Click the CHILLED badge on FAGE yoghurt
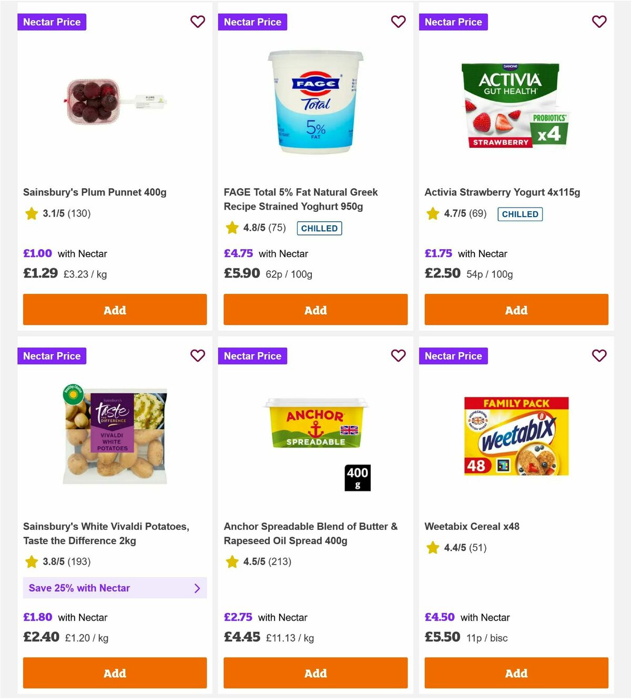The width and height of the screenshot is (631, 699). click(319, 228)
